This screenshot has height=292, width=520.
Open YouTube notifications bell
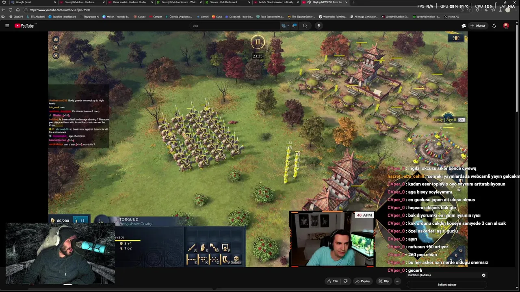pos(494,26)
